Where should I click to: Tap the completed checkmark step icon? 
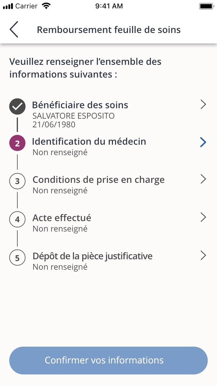click(17, 106)
